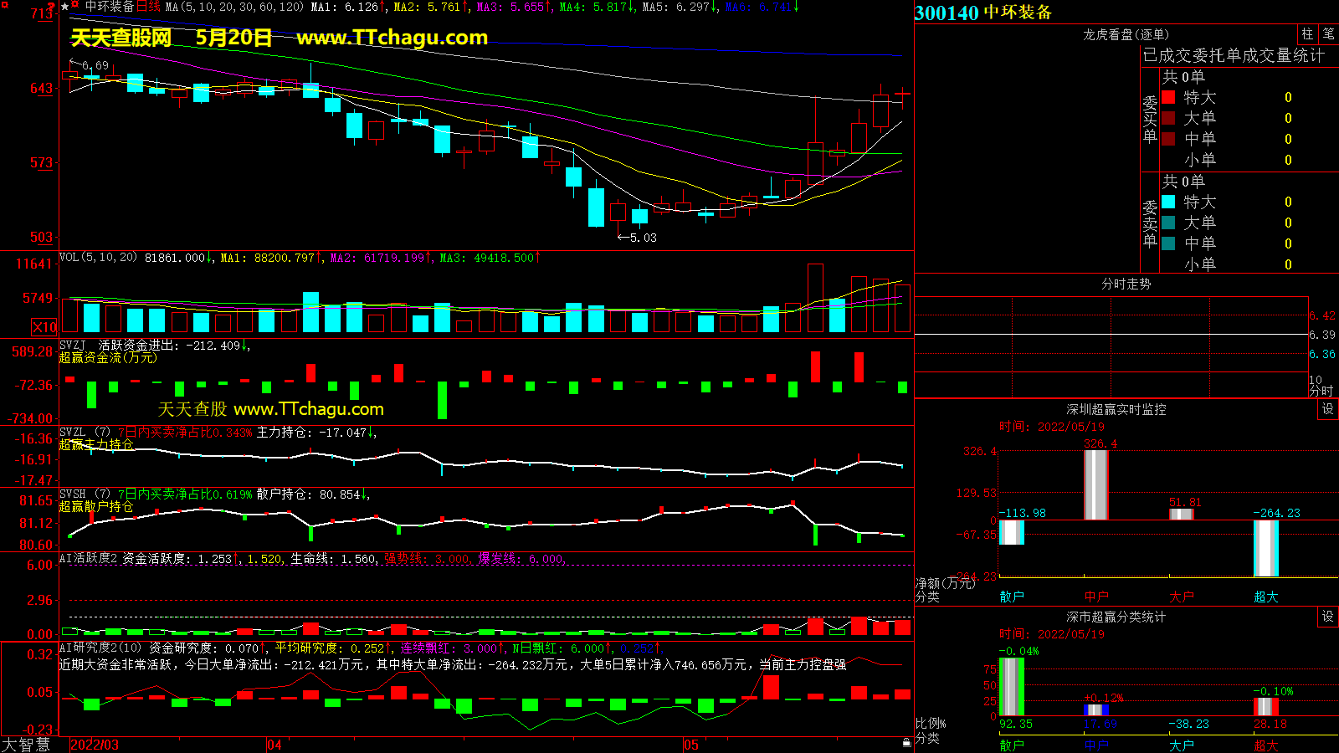
Task: Click the X10 volume scale marker
Action: click(44, 327)
